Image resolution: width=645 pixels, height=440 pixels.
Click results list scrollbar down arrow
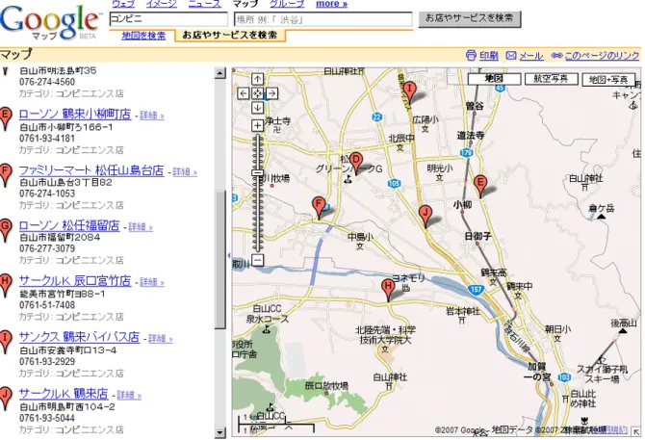[x=220, y=432]
